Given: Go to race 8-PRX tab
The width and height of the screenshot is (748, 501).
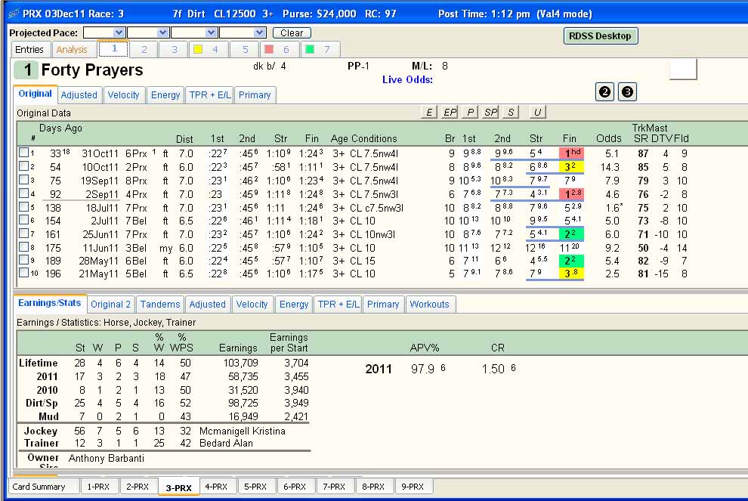Looking at the screenshot, I should 373,487.
